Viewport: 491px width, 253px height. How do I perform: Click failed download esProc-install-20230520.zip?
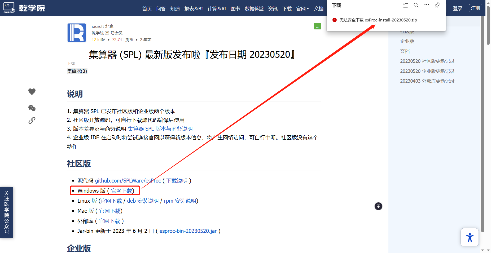tap(378, 20)
